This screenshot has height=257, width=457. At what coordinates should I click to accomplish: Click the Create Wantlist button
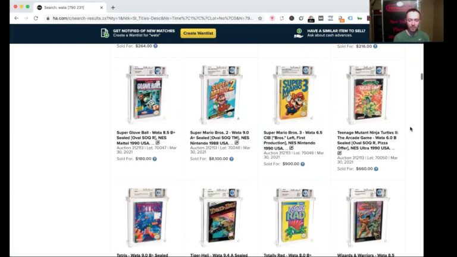[198, 33]
